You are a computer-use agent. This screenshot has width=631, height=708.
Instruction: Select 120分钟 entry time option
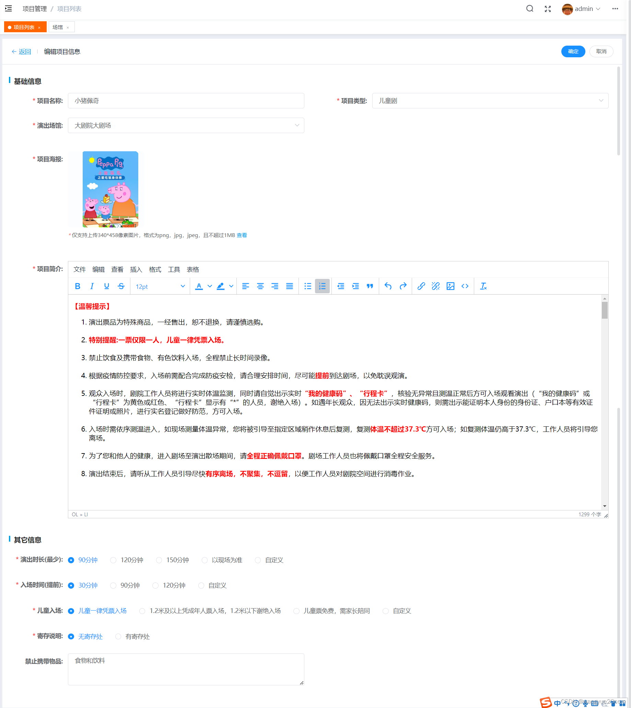coord(169,585)
